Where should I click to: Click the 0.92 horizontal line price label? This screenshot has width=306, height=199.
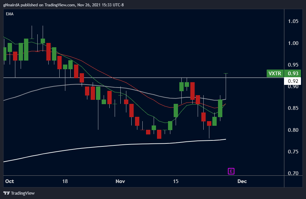point(293,81)
